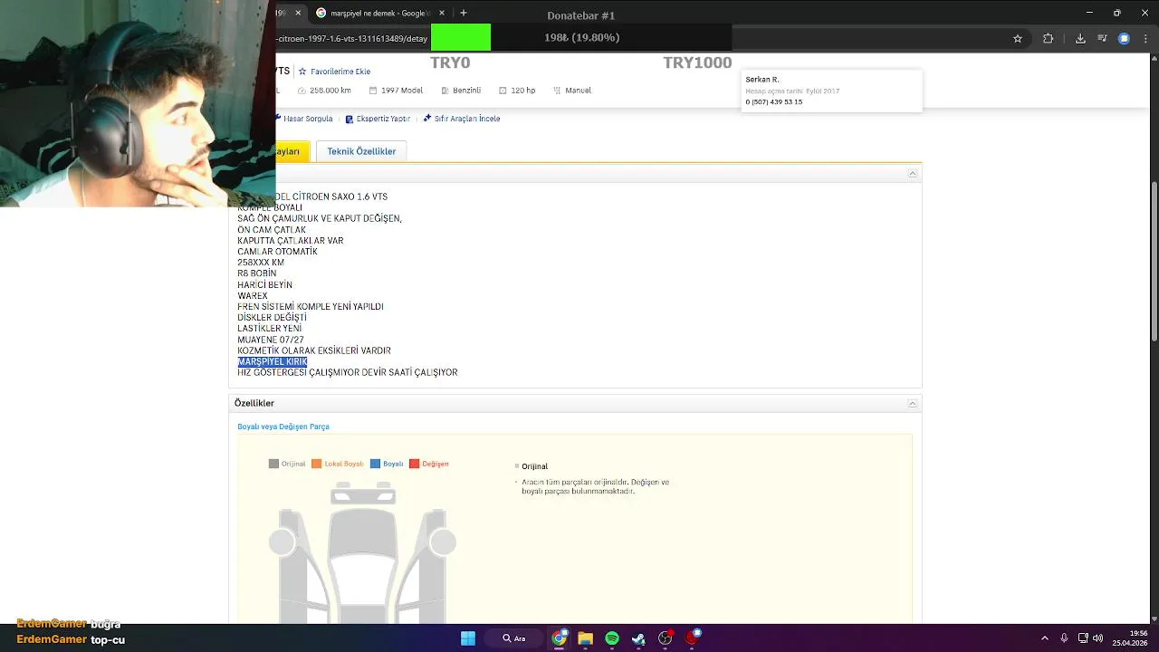This screenshot has height=652, width=1159.
Task: Click the '258.000 km' mileage text
Action: pos(330,91)
